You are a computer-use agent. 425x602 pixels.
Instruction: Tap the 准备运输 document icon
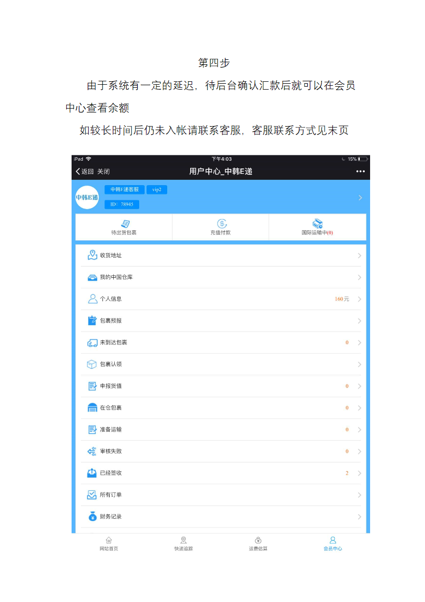coord(92,430)
